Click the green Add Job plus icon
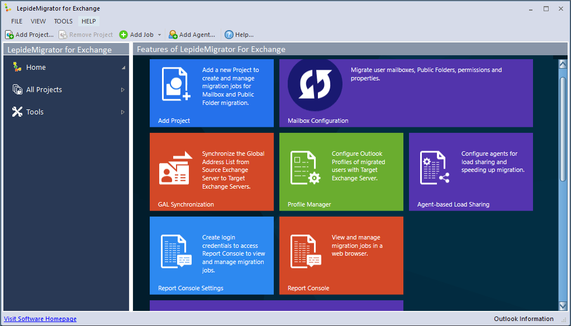Image resolution: width=571 pixels, height=326 pixels. (123, 35)
